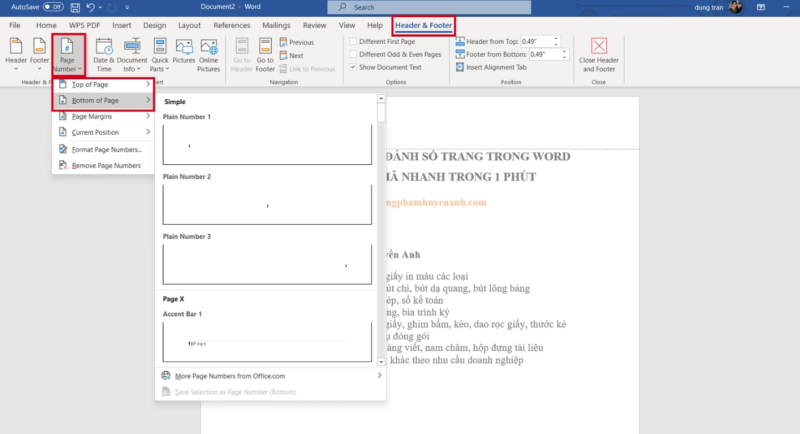Open the Help tab
The height and width of the screenshot is (434, 800).
(x=375, y=25)
